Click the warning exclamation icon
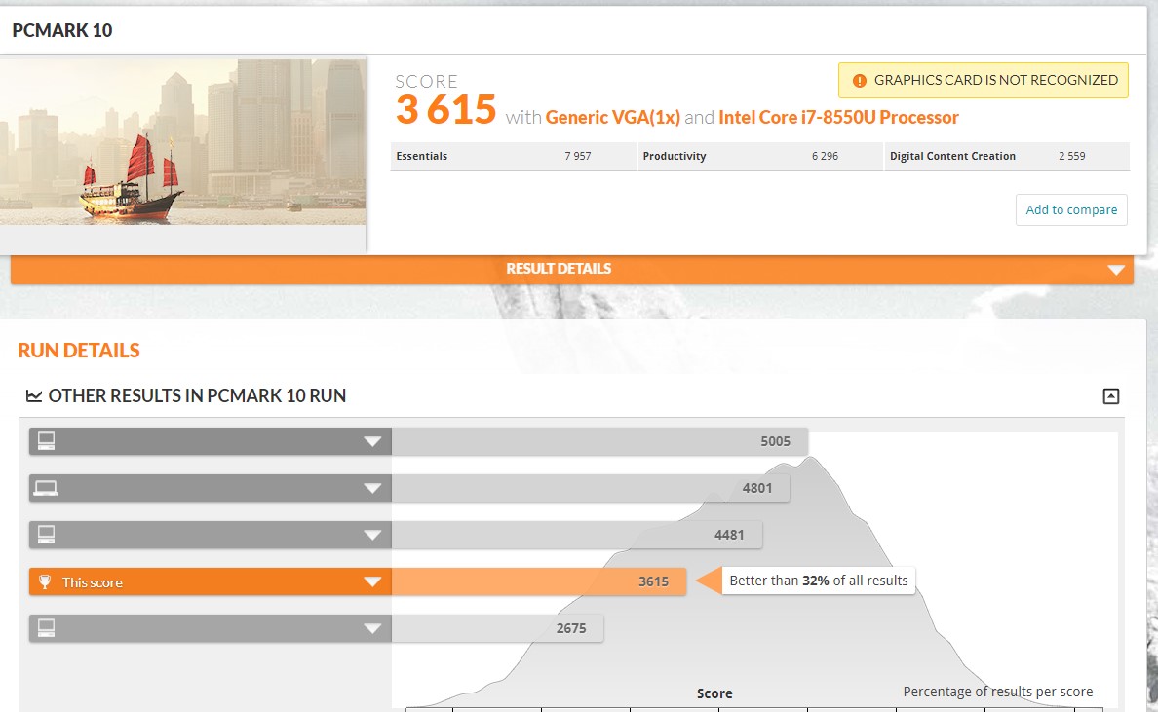The height and width of the screenshot is (712, 1158). 859,81
